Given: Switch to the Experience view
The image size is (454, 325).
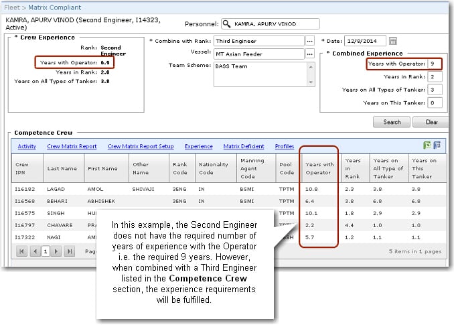Looking at the screenshot, I should [198, 146].
